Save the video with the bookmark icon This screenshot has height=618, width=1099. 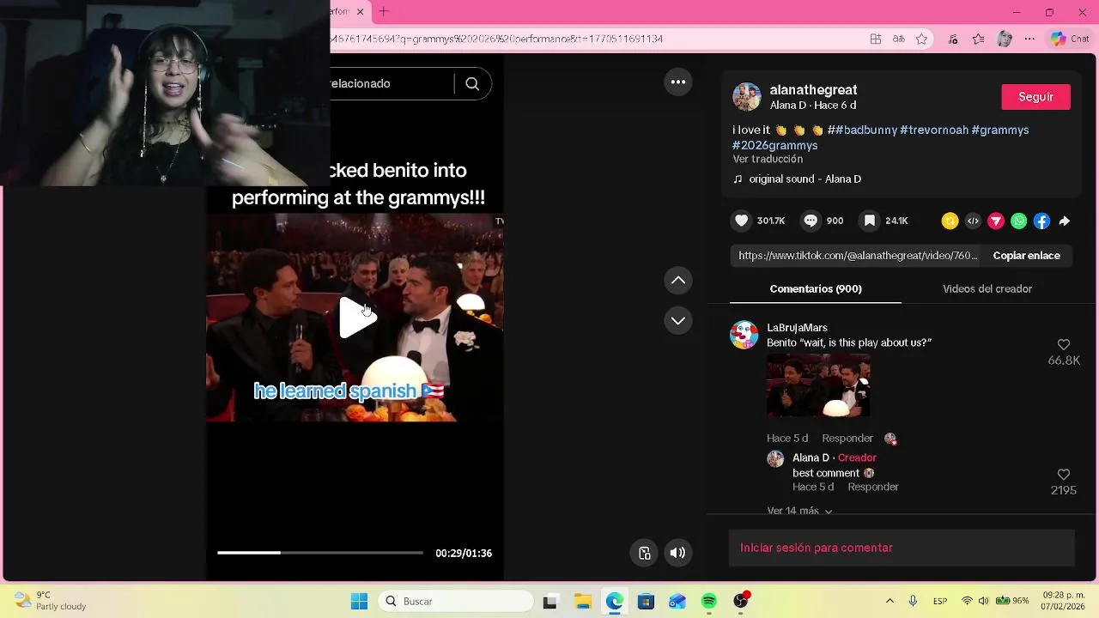pyautogui.click(x=870, y=221)
